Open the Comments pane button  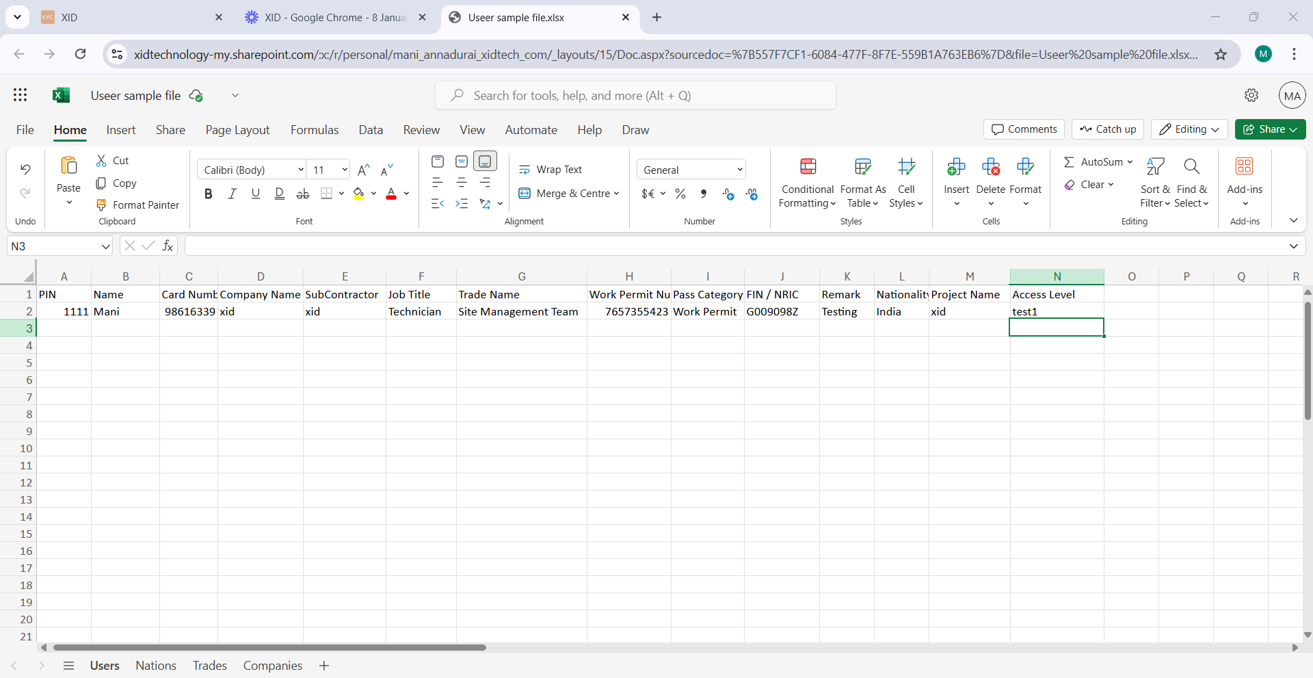click(x=1024, y=129)
